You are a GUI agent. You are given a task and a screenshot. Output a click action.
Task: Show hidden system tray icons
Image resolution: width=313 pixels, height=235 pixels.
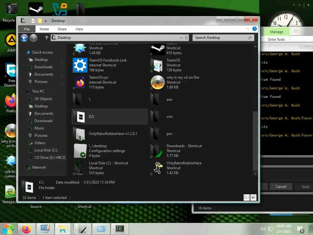[x=256, y=229]
